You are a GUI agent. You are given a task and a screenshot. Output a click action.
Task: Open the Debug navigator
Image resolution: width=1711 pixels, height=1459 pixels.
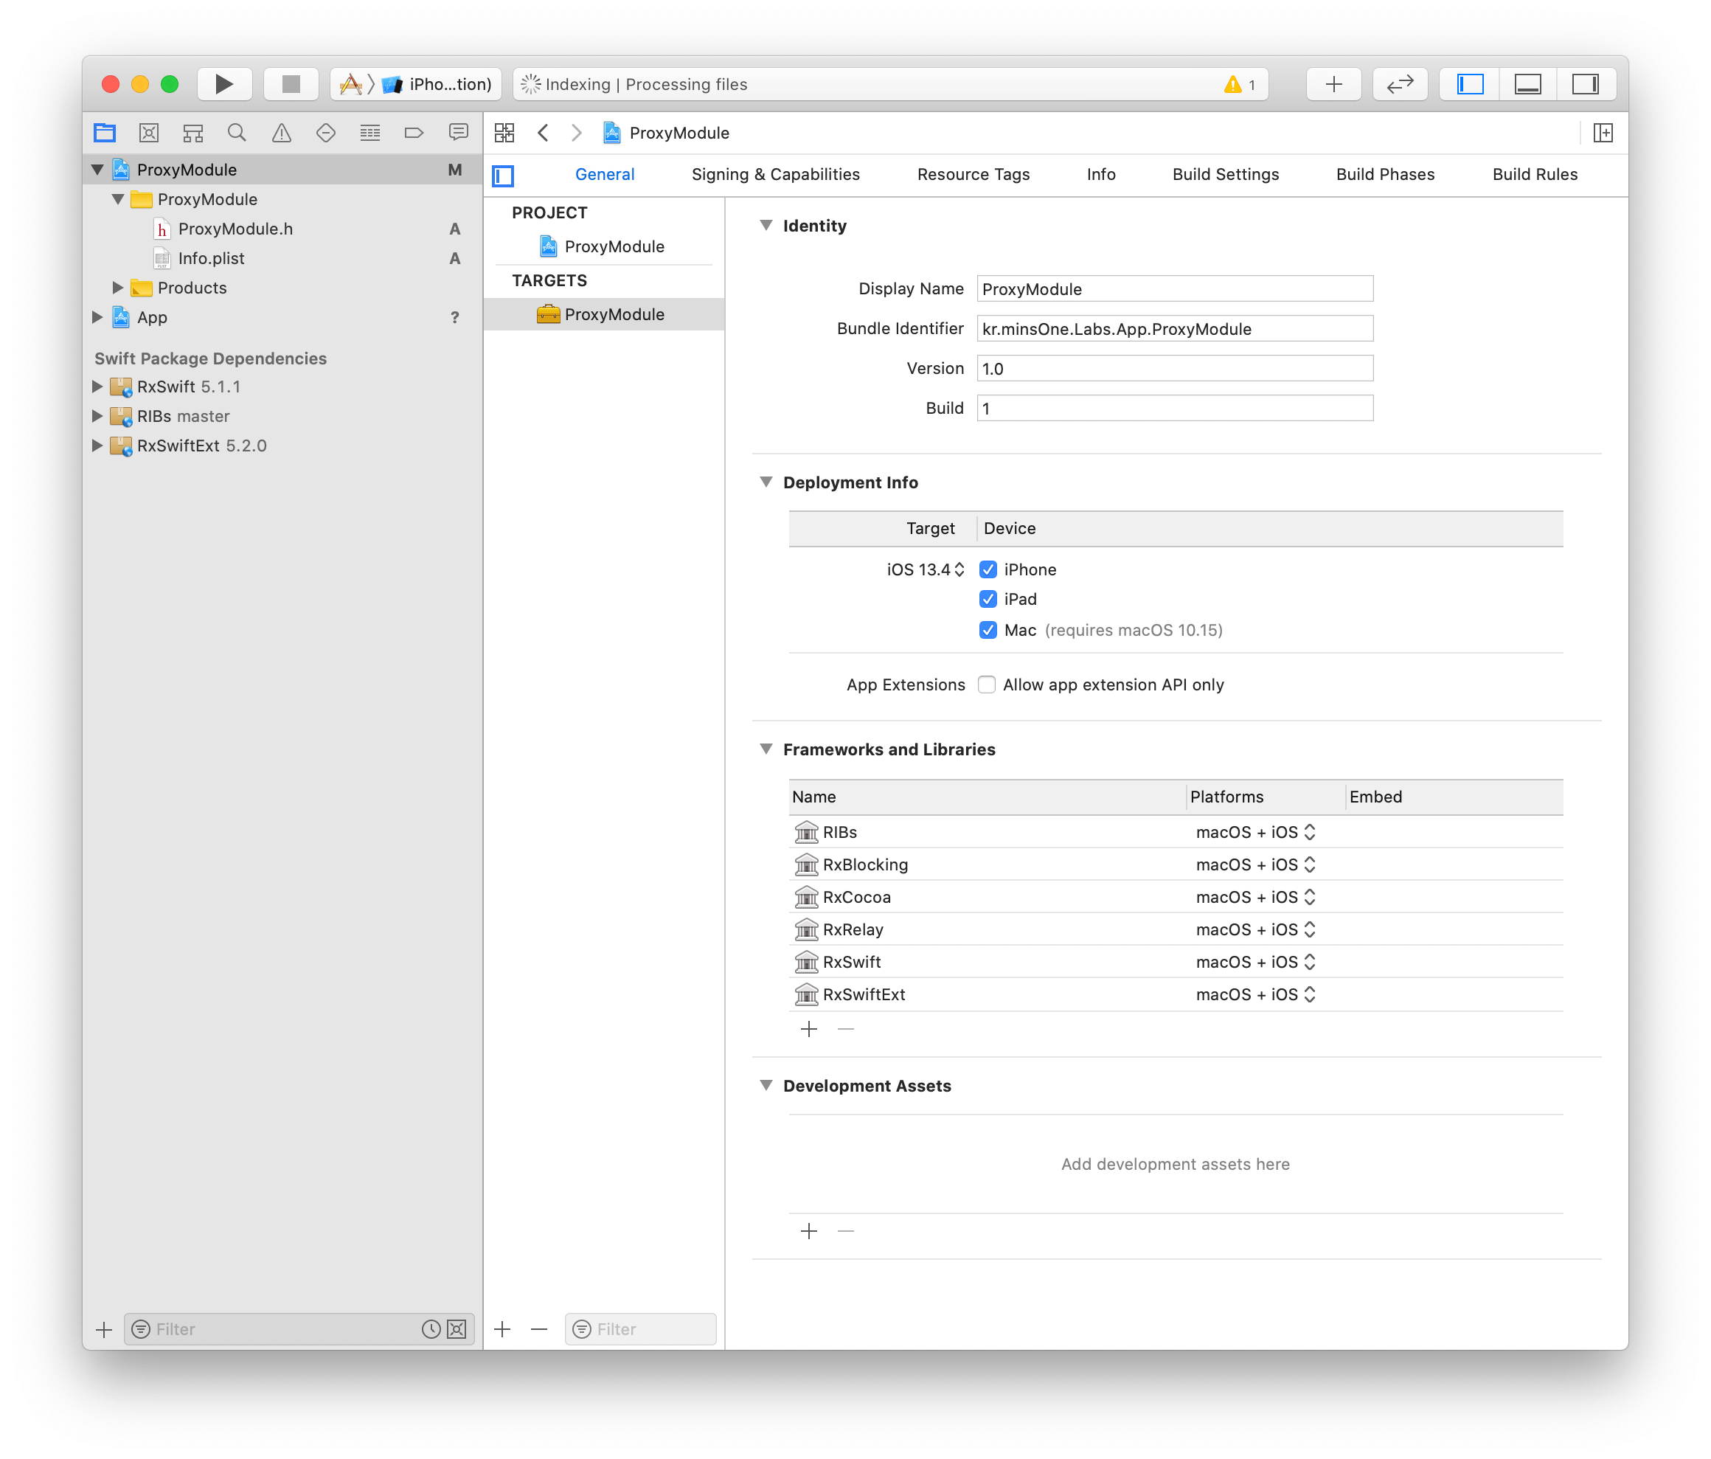click(370, 132)
